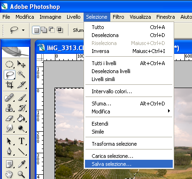The height and width of the screenshot is (179, 192).
Task: Close the Selezione menu from menu bar
Action: click(97, 17)
